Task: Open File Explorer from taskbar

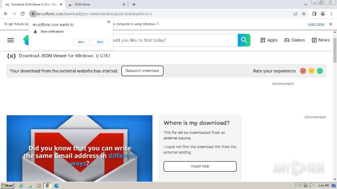Action: (30, 186)
